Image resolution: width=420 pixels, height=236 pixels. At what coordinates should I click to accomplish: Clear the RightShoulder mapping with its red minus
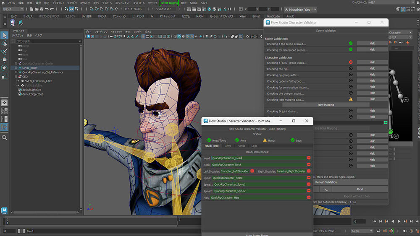pyautogui.click(x=309, y=171)
